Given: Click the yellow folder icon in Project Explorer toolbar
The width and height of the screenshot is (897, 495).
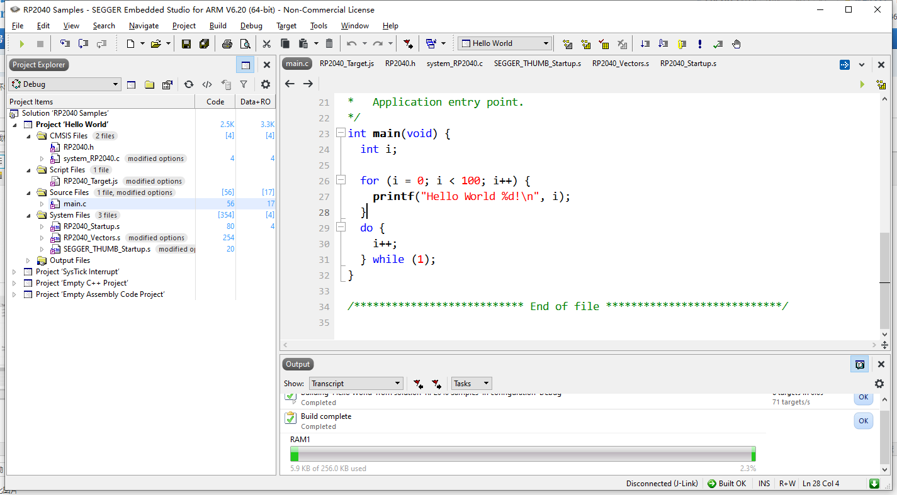Looking at the screenshot, I should (x=149, y=84).
